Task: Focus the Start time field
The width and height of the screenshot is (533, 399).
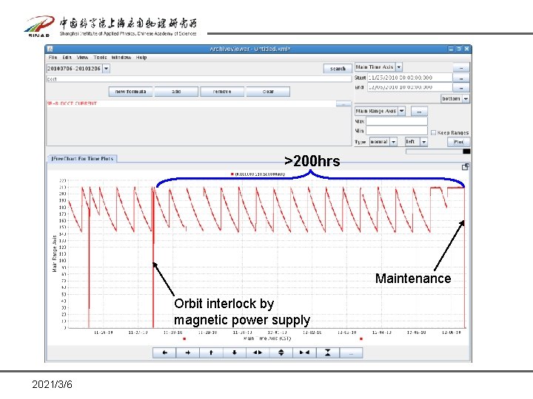Action: 410,78
